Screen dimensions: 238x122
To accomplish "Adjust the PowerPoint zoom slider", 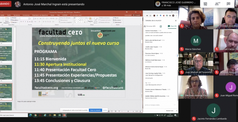I will click(x=128, y=111).
